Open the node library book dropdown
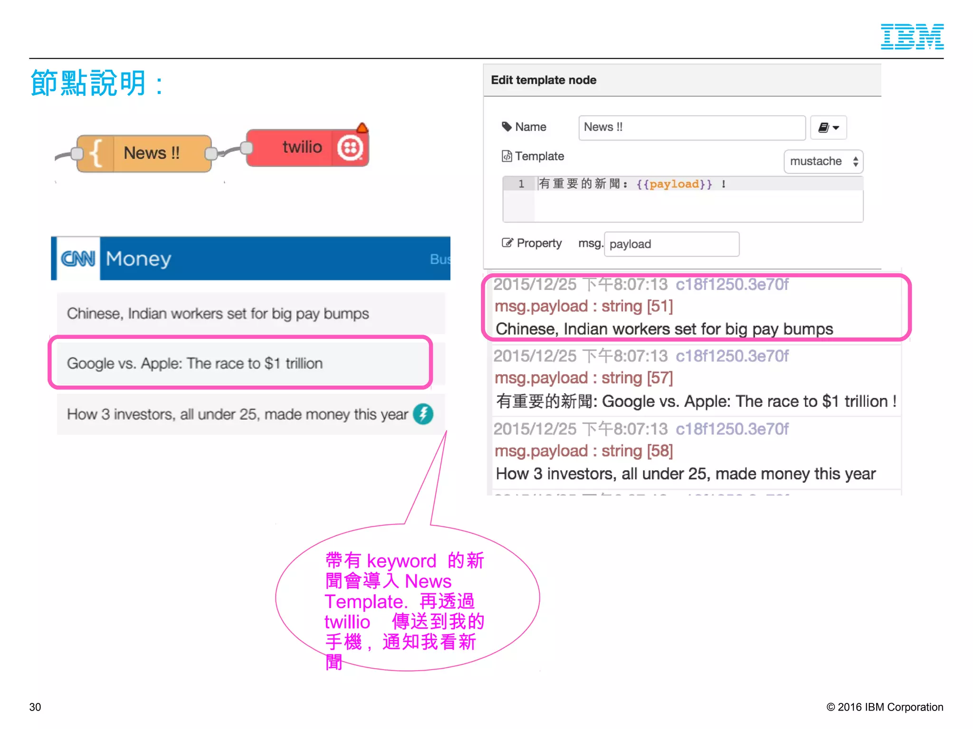973x729 pixels. point(829,127)
